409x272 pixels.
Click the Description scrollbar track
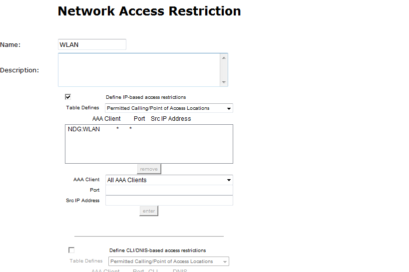pyautogui.click(x=224, y=70)
